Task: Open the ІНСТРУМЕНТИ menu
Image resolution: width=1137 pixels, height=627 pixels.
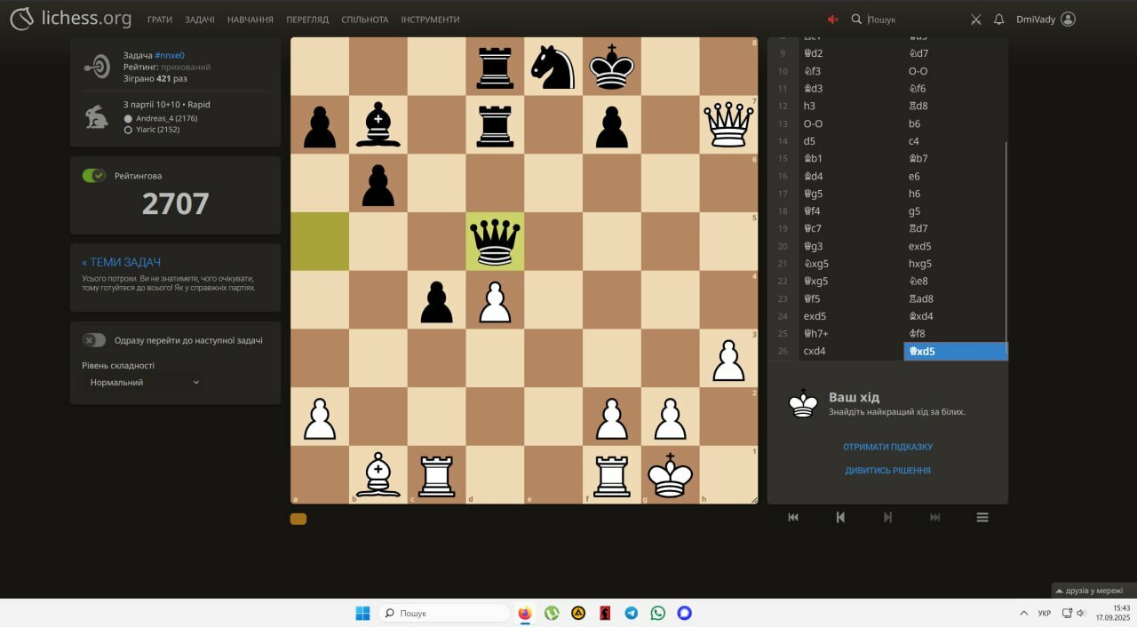Action: point(430,19)
